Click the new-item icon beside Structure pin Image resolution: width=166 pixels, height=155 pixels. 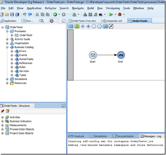(8, 111)
